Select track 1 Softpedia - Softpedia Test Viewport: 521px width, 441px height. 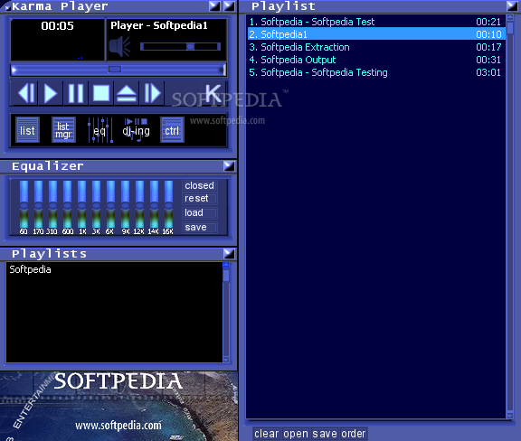click(x=376, y=22)
